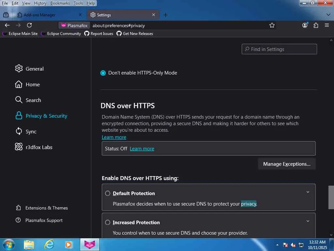Select the Privacy & Security category

[41, 116]
